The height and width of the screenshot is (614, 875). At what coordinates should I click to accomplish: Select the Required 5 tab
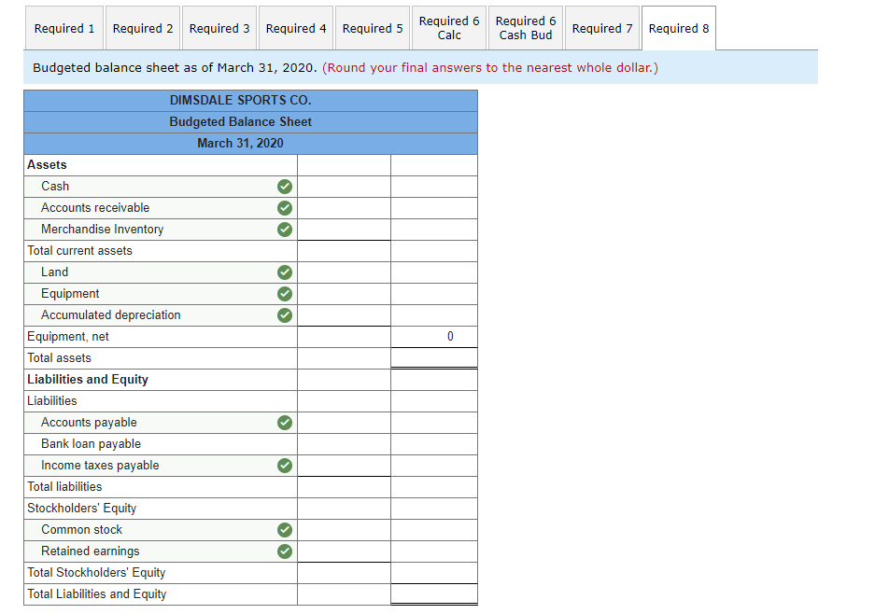click(373, 28)
